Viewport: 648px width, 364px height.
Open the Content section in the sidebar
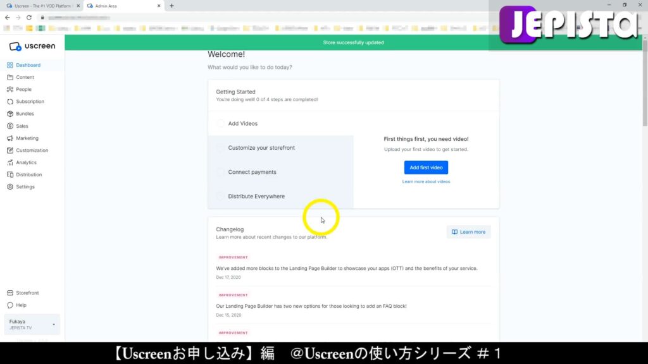23,77
